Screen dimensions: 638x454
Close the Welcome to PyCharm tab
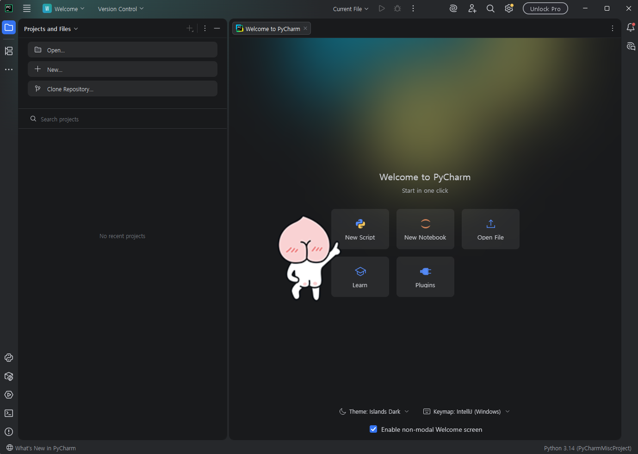point(305,29)
